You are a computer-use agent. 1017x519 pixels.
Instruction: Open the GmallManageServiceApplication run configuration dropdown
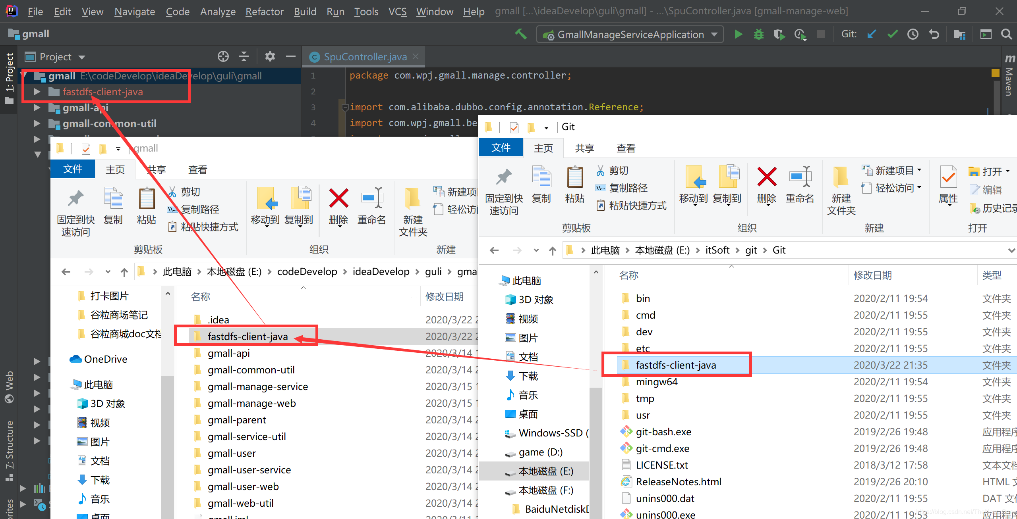coord(715,35)
